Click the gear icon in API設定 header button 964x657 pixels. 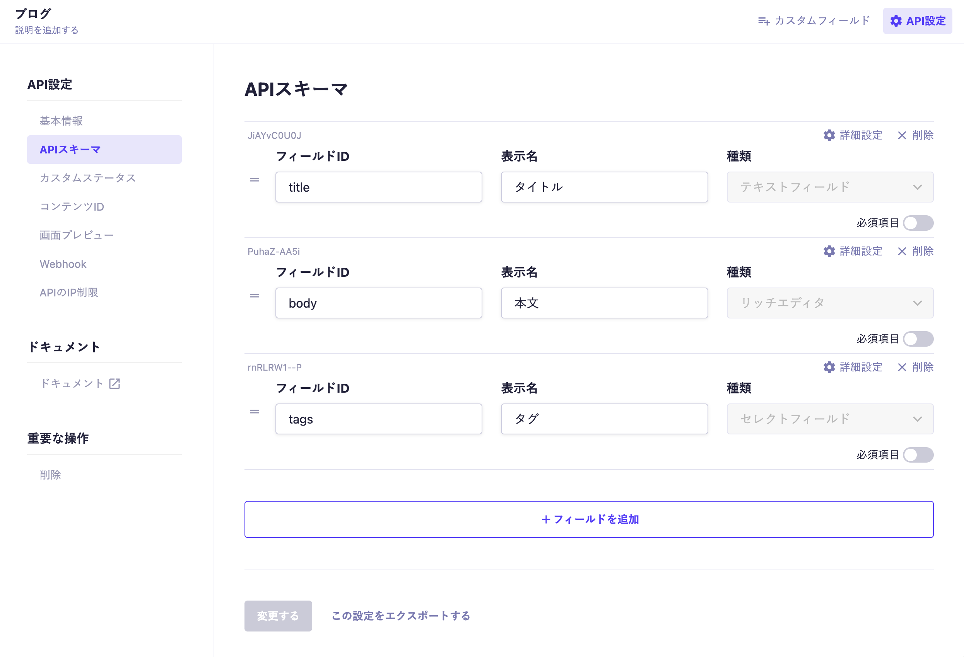coord(896,21)
